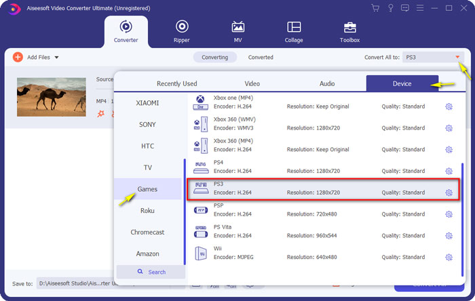Image resolution: width=475 pixels, height=301 pixels.
Task: Open settings gear for PS Vita profile
Action: 449,236
